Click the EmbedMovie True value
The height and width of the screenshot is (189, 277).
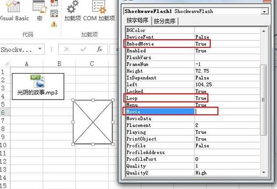(201, 44)
